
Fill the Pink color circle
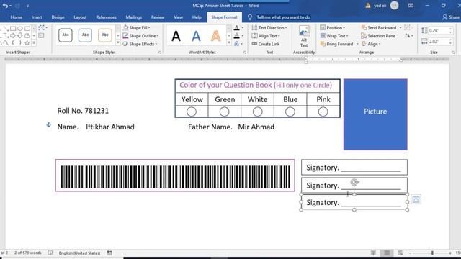pos(323,112)
